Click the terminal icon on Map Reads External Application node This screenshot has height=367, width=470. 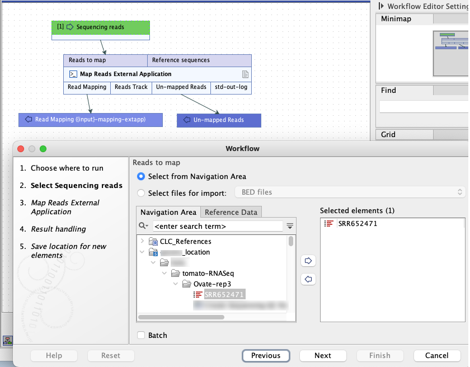[x=73, y=73]
